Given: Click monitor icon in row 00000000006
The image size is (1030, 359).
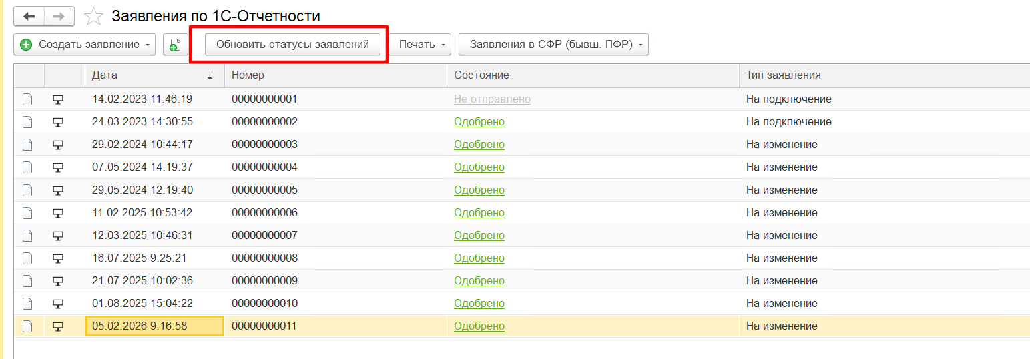Looking at the screenshot, I should [x=58, y=213].
